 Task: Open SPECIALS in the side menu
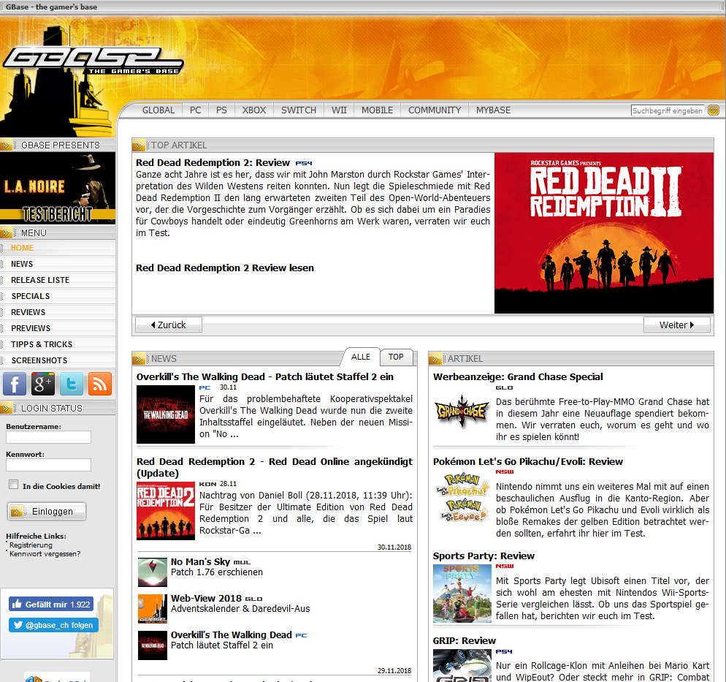click(58, 296)
